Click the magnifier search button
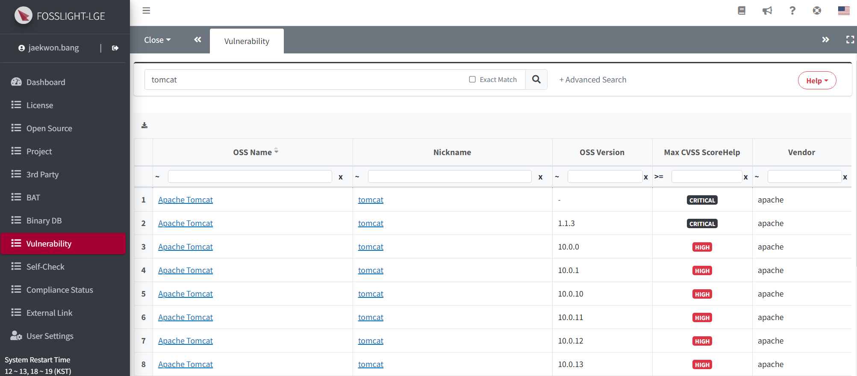The image size is (857, 376). [536, 79]
